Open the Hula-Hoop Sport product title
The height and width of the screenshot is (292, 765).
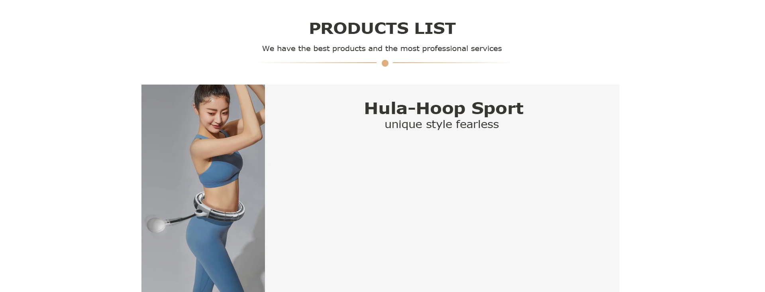(x=443, y=109)
